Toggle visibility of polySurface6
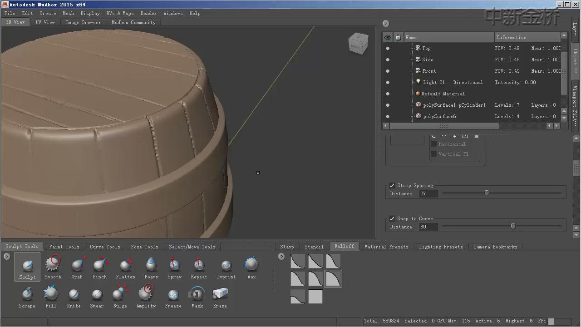 tap(388, 116)
